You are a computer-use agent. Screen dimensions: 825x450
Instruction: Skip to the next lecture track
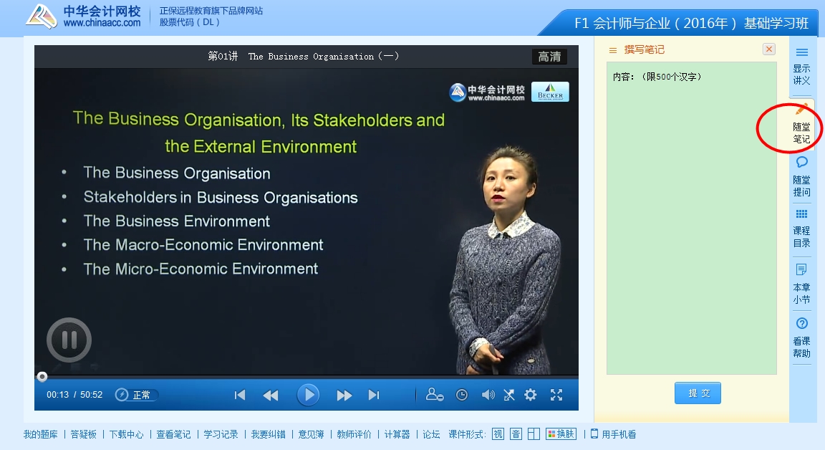tap(374, 395)
